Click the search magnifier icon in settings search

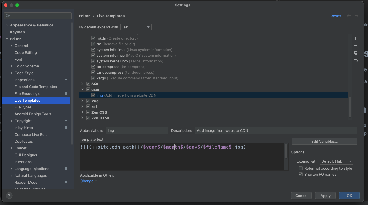pos(8,16)
